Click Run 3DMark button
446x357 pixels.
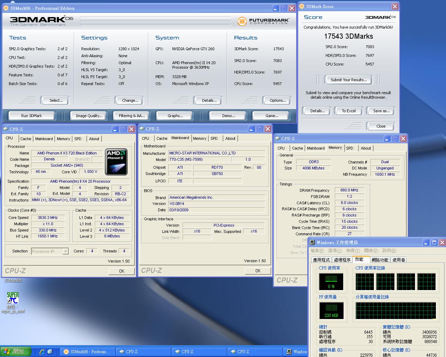click(x=31, y=116)
